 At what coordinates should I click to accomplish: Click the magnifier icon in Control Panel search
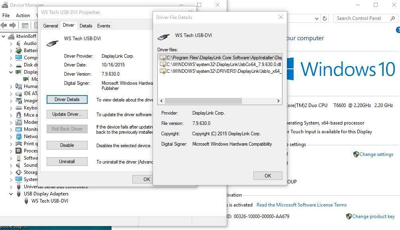[392, 18]
